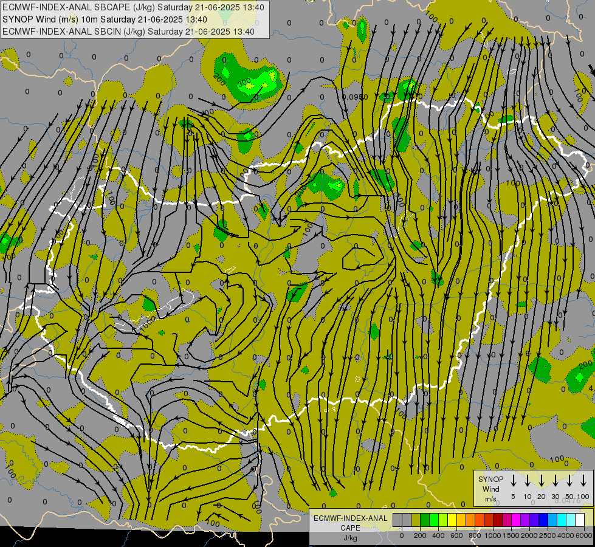595x547 pixels.
Task: Click the '300' contour label on the map
Action: 244,81
